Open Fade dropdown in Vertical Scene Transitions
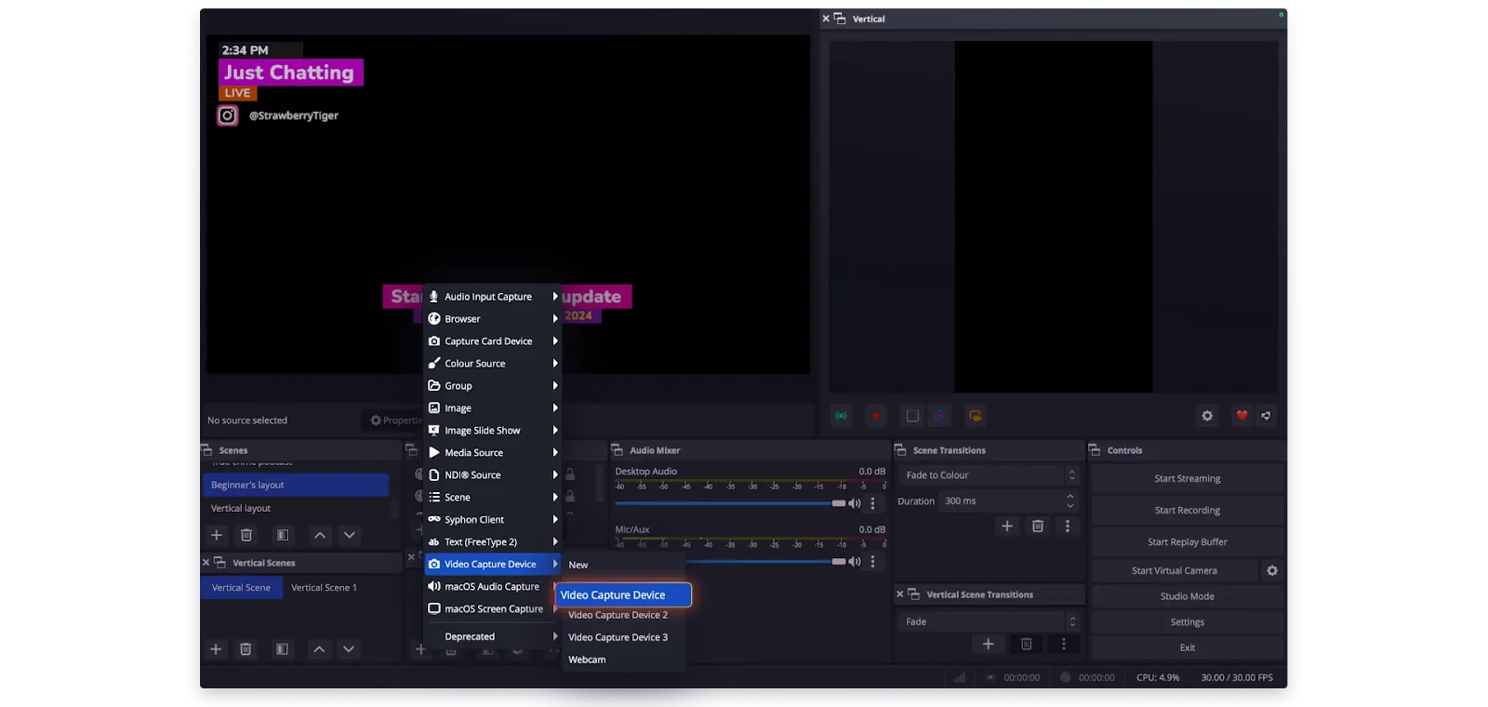The image size is (1488, 707). [990, 621]
